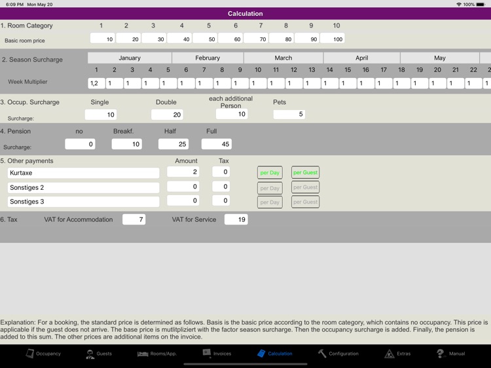
Task: Open the Configuration hammer icon
Action: pos(322,354)
